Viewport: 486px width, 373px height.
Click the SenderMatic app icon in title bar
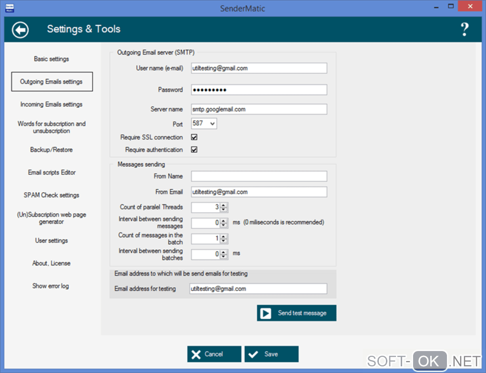pos(10,8)
